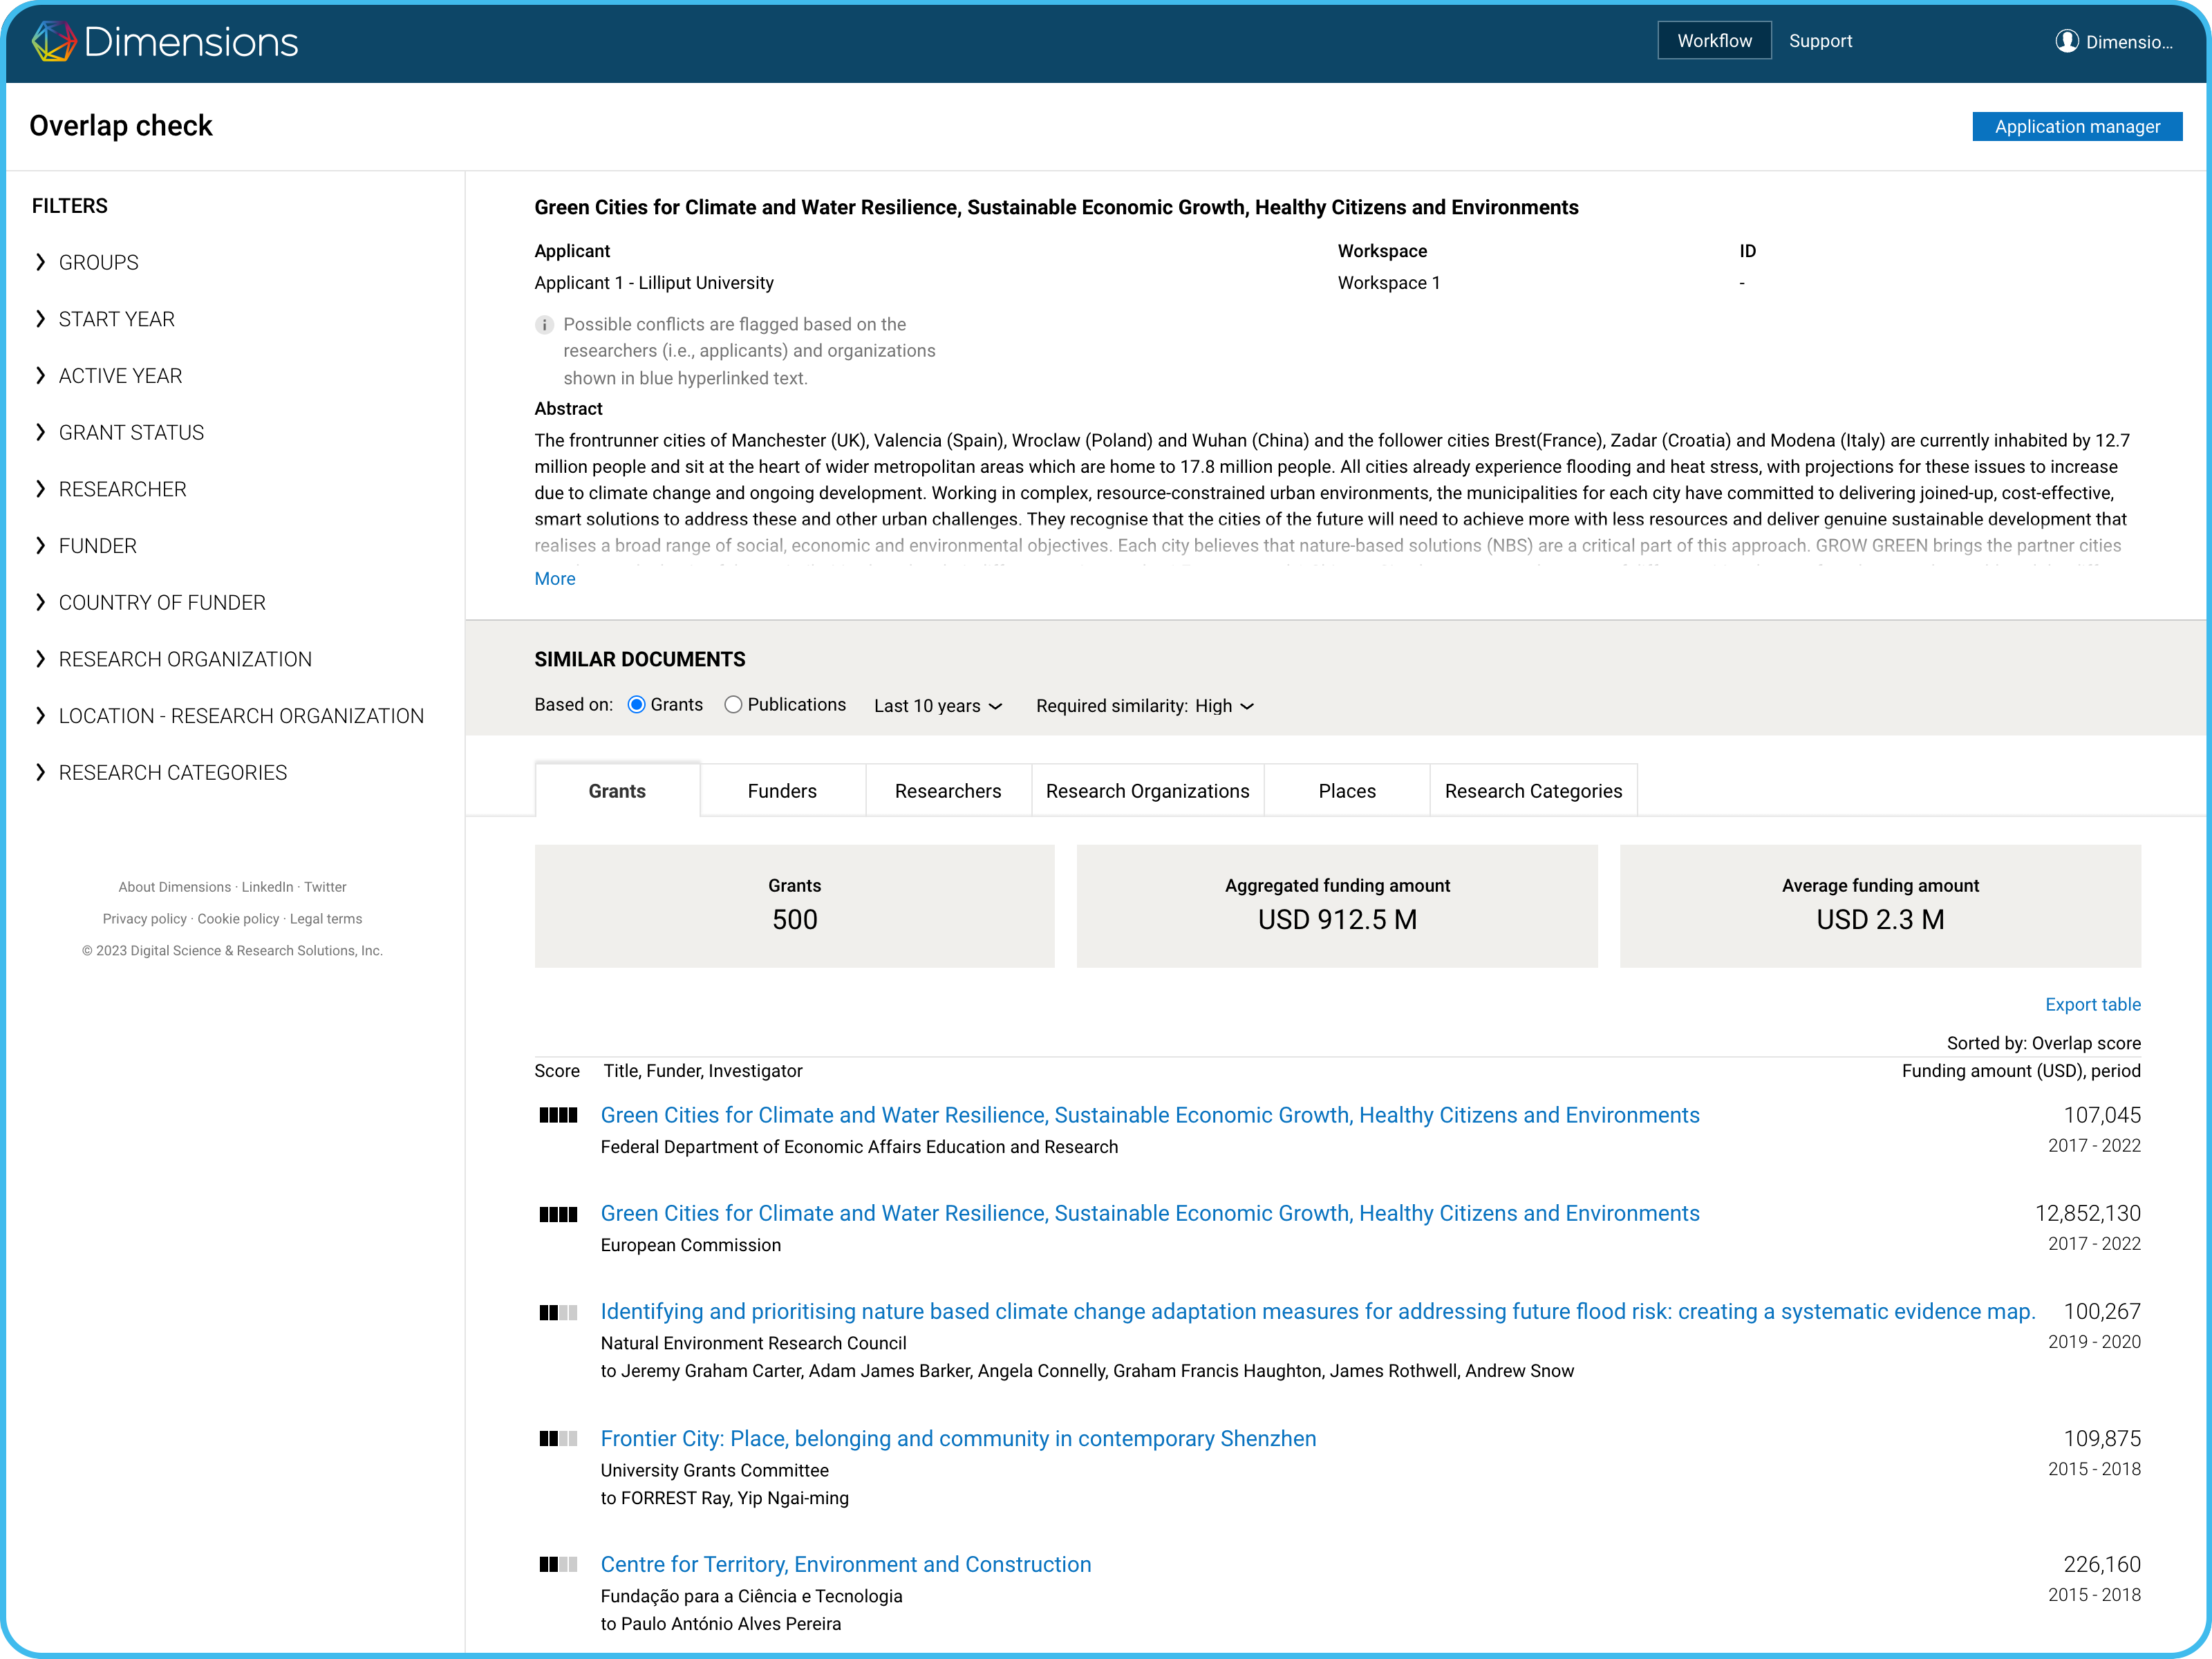
Task: Click score indicator for Frontier City grant
Action: pos(558,1438)
